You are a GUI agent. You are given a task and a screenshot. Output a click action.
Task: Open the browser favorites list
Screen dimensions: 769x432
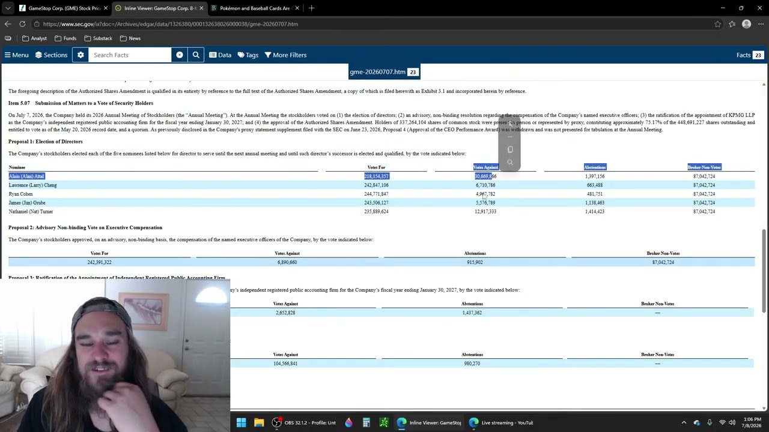(x=732, y=24)
